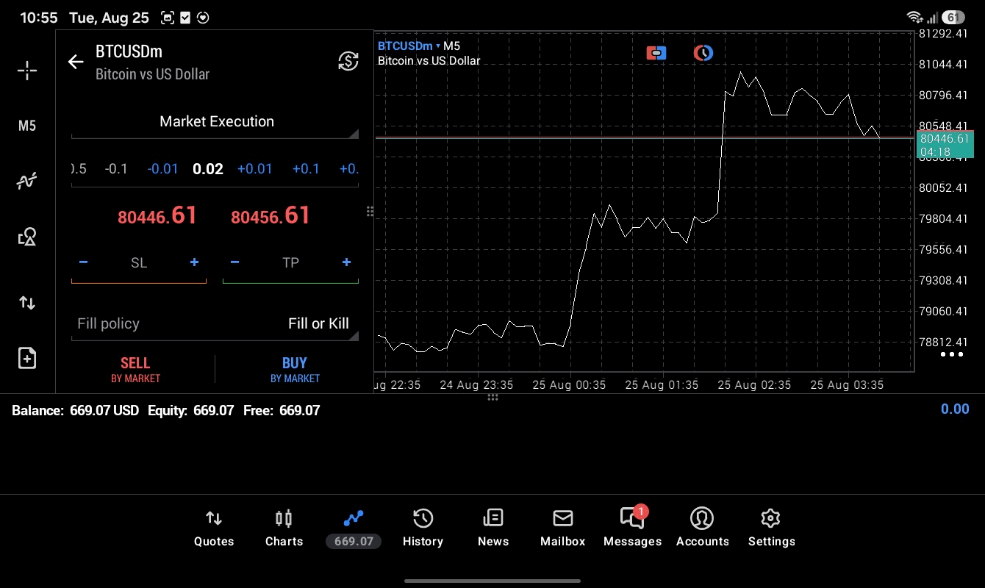This screenshot has width=985, height=588.
Task: Change the M5 timeframe in left sidebar
Action: point(27,126)
